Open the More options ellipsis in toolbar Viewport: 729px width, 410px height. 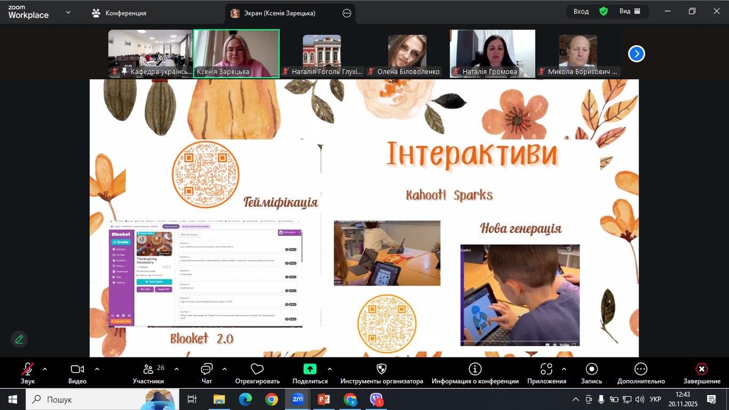pyautogui.click(x=641, y=369)
